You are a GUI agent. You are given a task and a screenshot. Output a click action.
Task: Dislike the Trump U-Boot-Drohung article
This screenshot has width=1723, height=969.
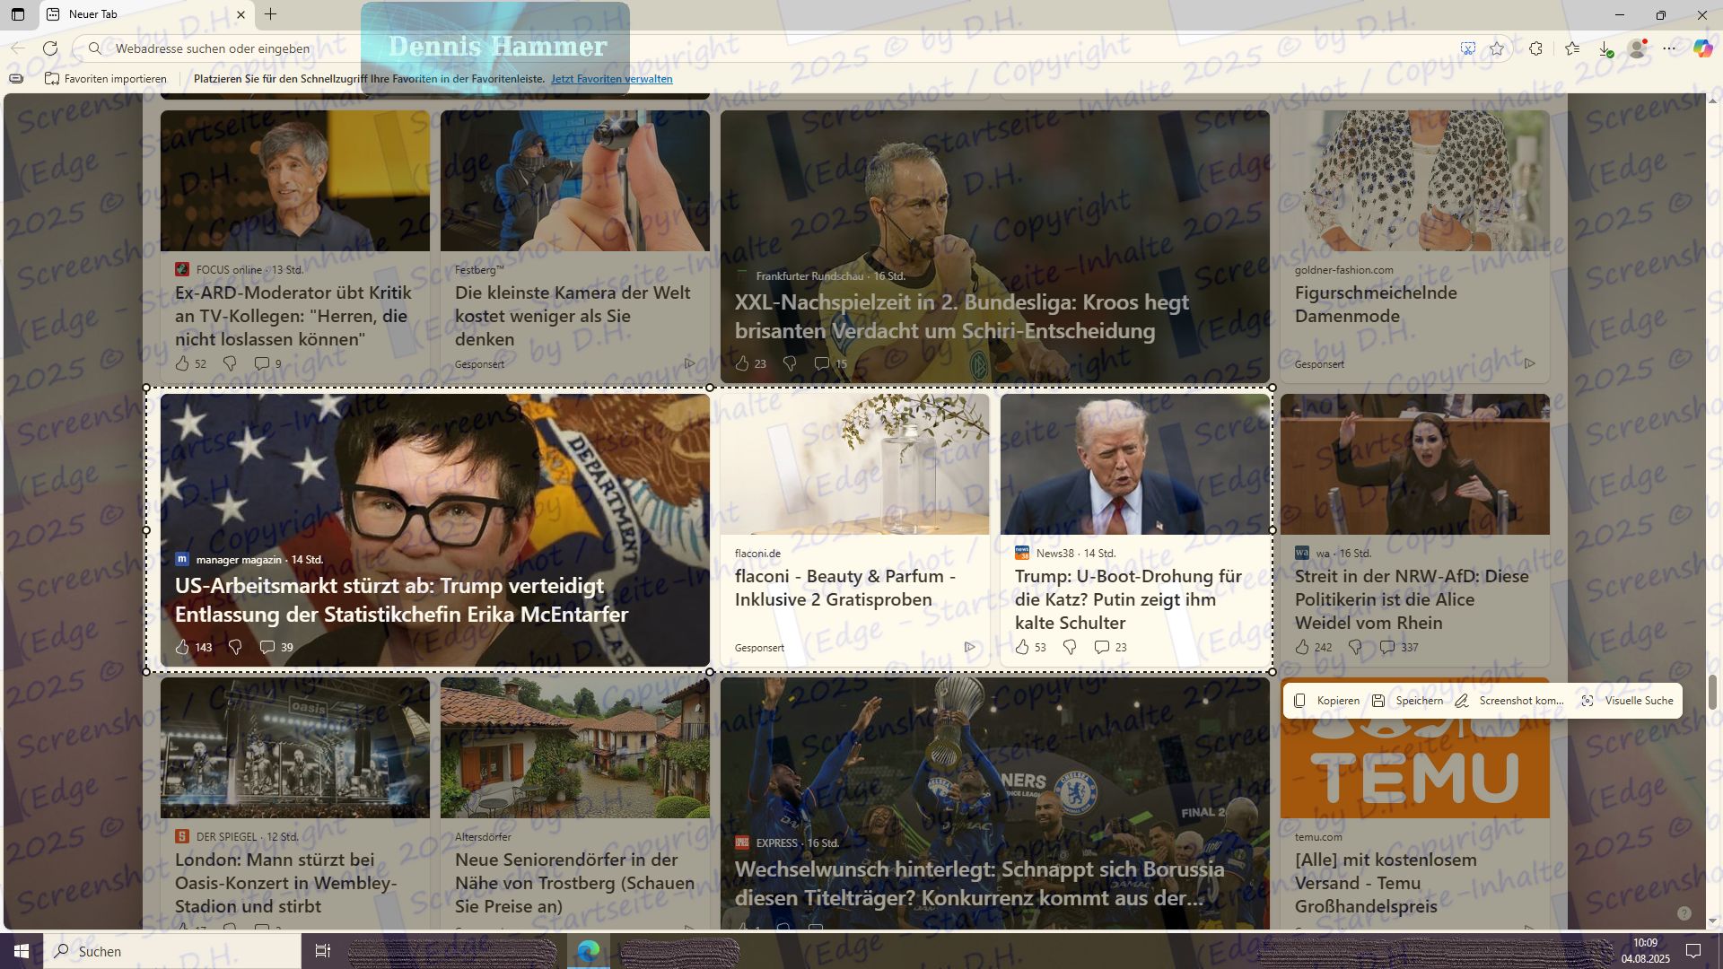(1070, 647)
